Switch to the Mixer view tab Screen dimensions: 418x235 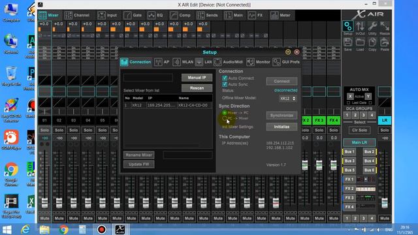48,15
